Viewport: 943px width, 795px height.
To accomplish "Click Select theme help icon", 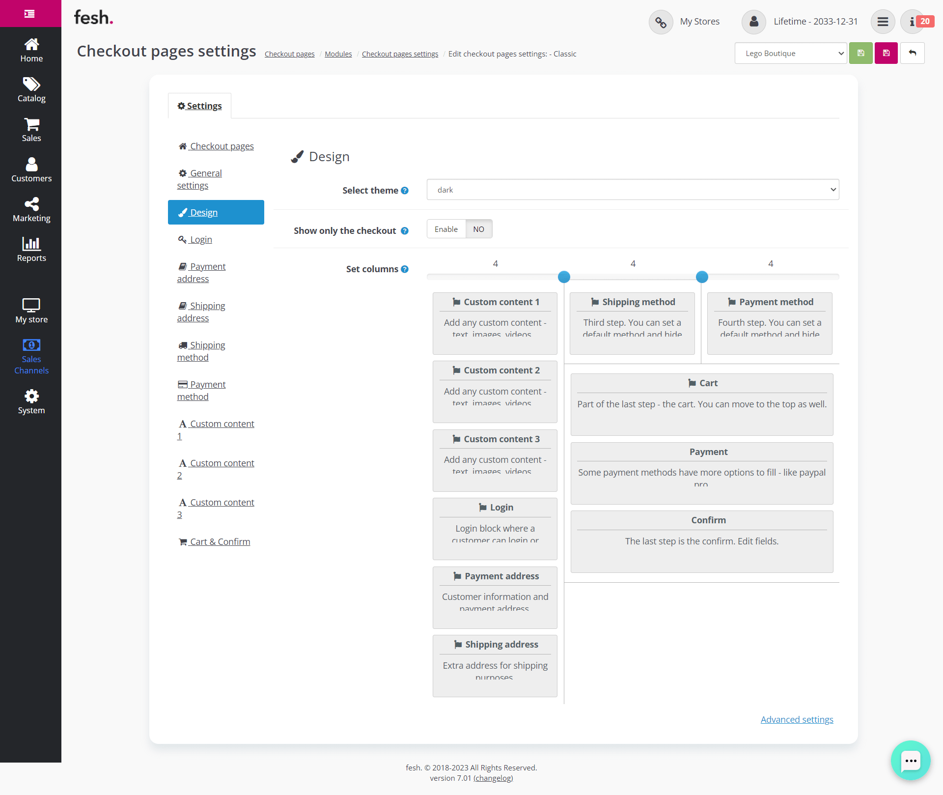I will (405, 191).
